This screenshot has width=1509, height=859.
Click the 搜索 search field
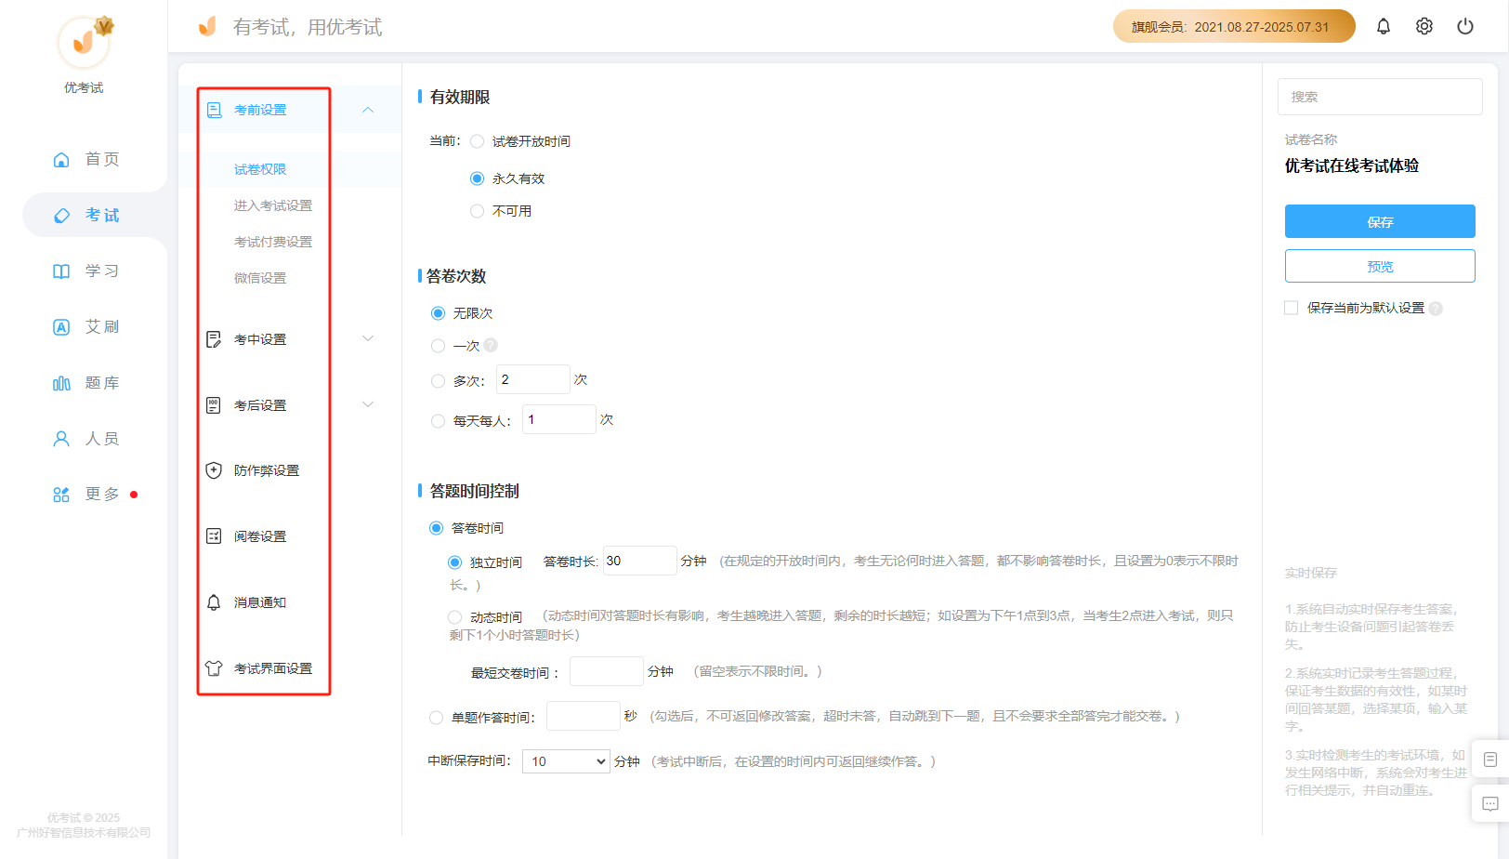pos(1380,97)
